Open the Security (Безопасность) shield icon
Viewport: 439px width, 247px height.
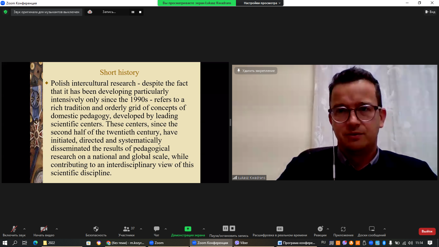pos(96,229)
